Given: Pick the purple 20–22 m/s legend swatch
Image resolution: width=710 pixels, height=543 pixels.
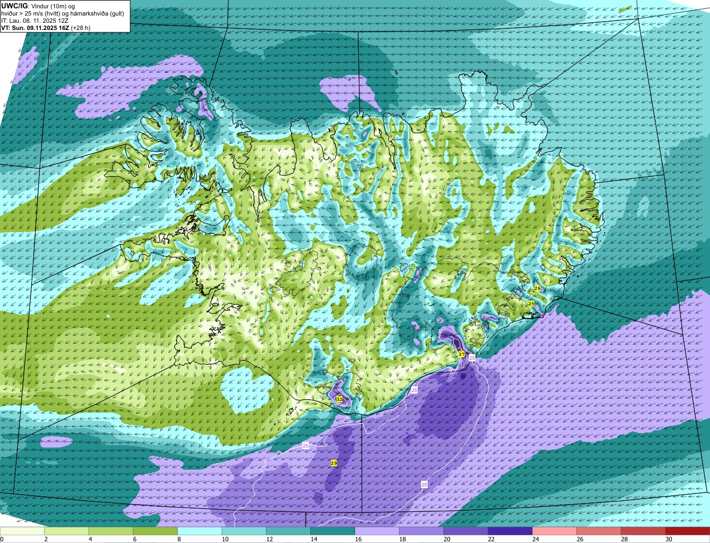Looking at the screenshot, I should pos(466,531).
